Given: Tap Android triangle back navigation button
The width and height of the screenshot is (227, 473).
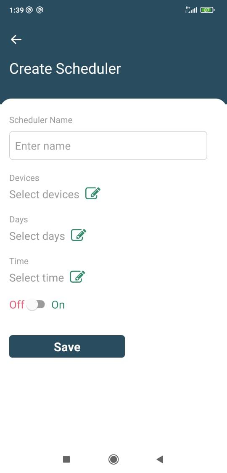Looking at the screenshot, I should point(160,459).
